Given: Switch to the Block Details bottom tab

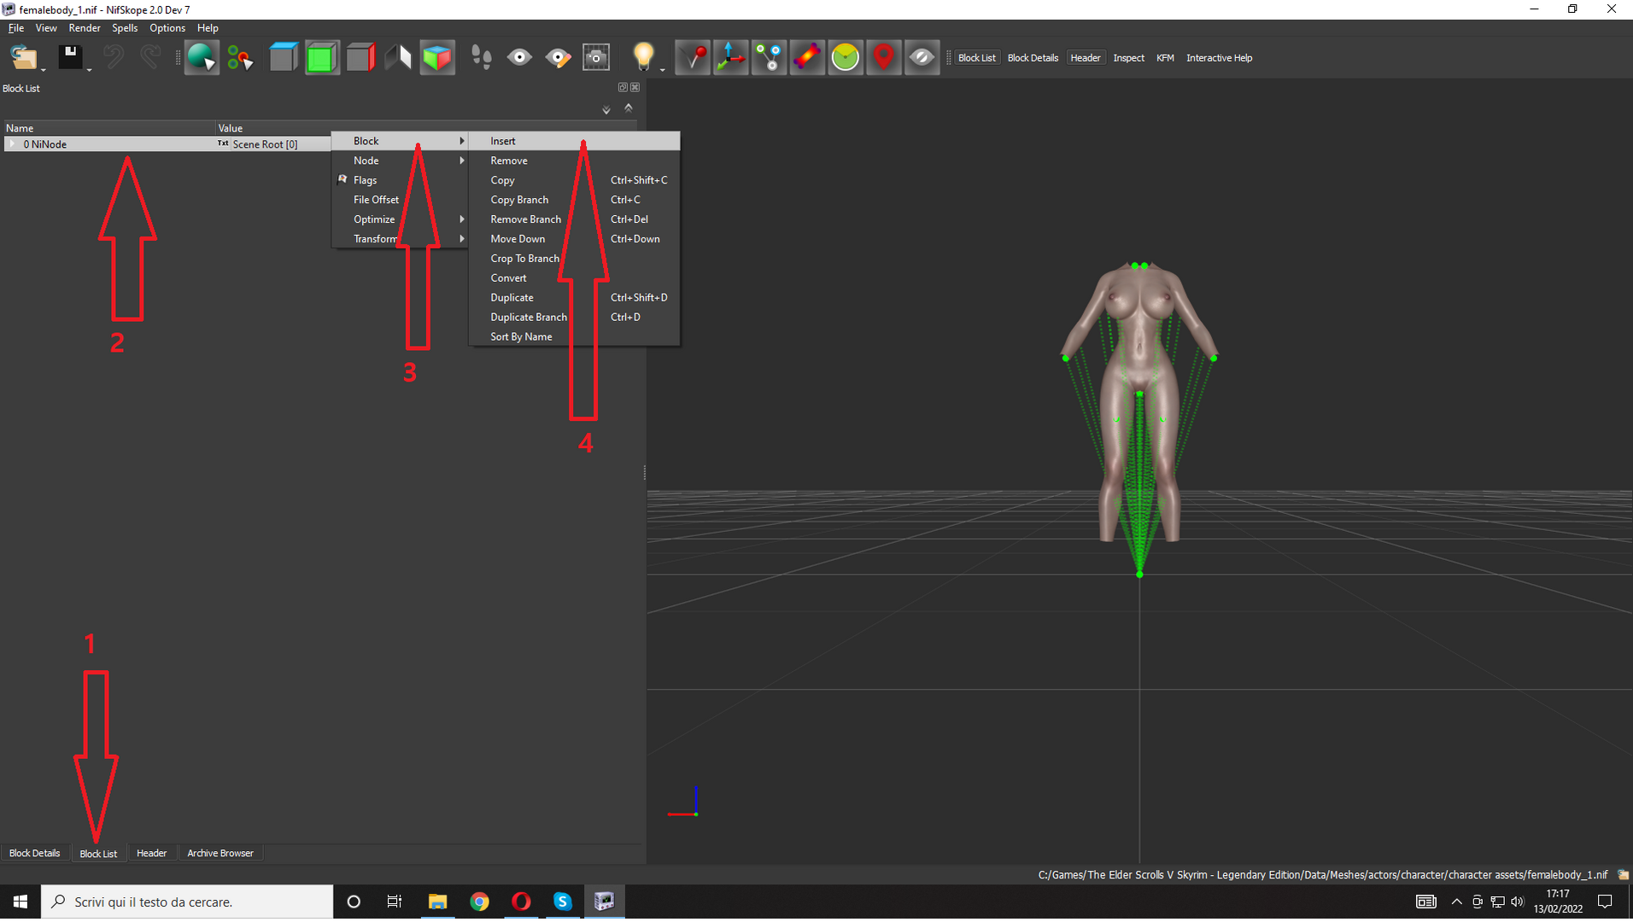Looking at the screenshot, I should 35,853.
